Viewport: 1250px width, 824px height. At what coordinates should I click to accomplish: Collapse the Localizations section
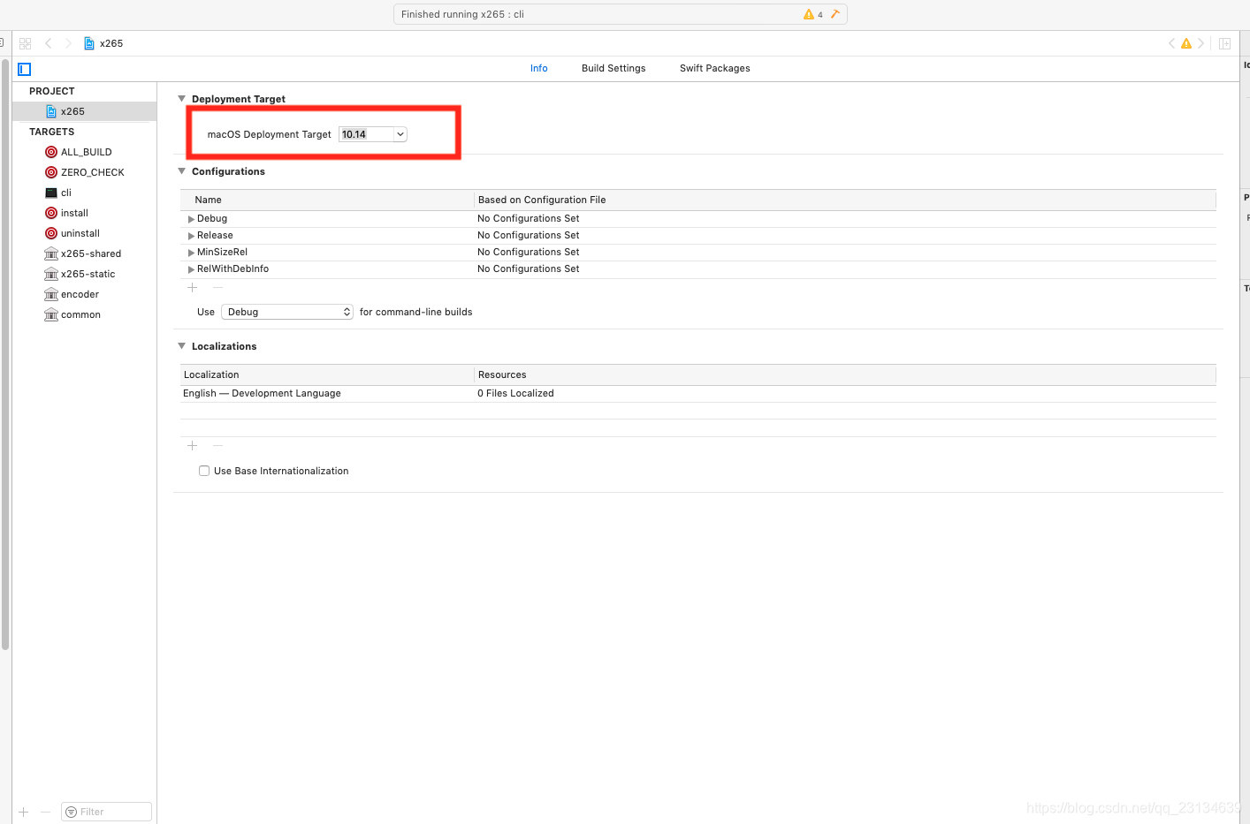coord(182,346)
